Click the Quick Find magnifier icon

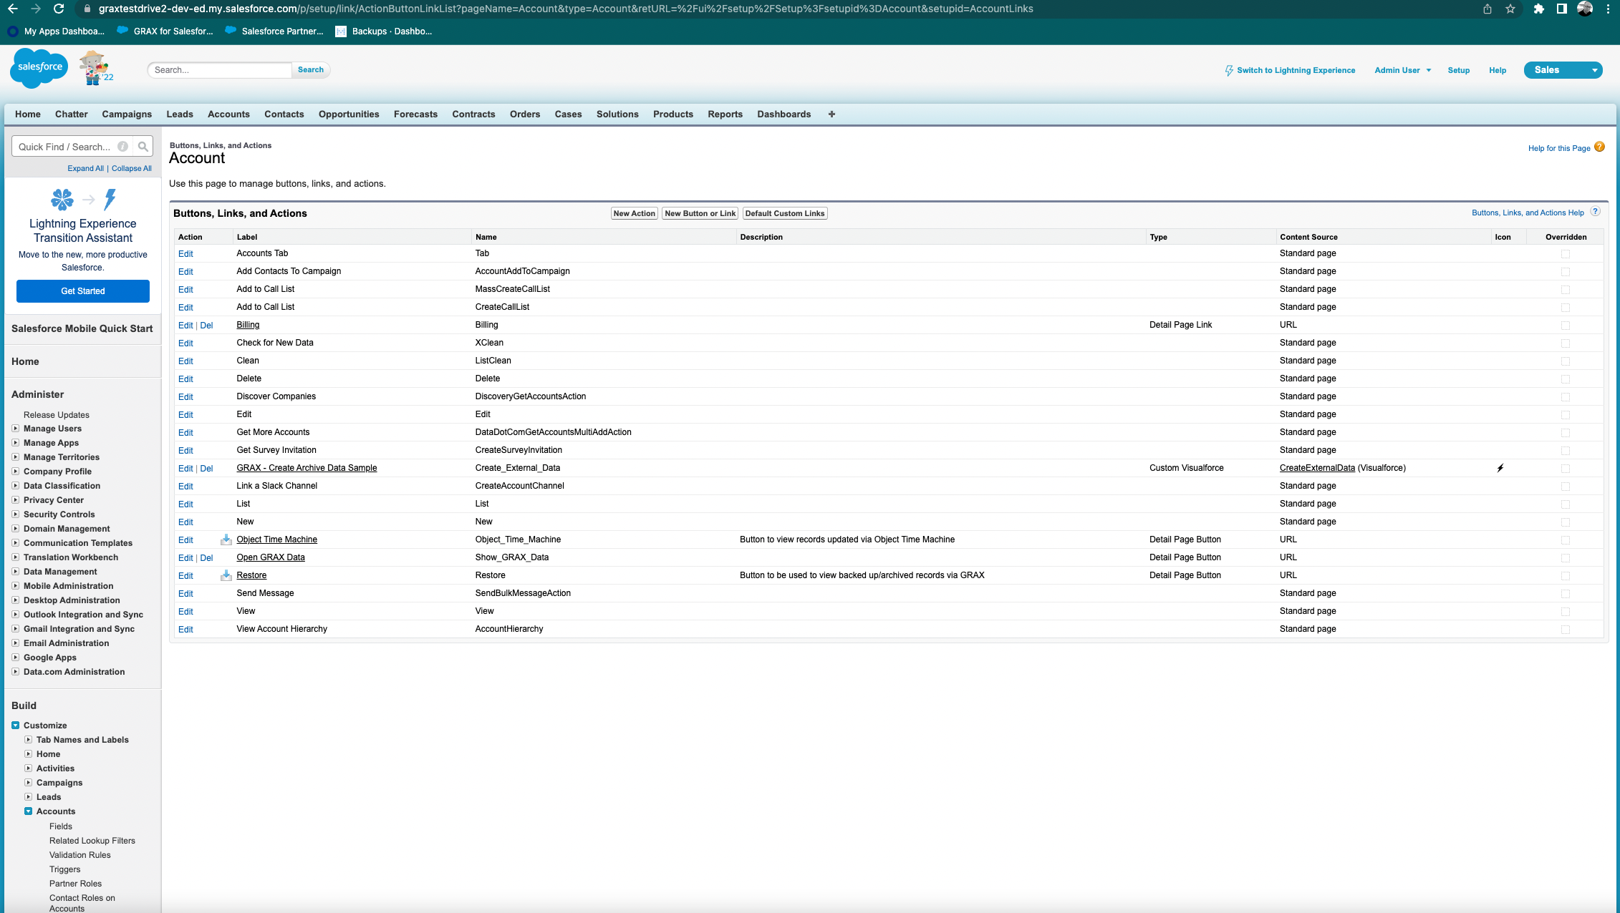(143, 147)
